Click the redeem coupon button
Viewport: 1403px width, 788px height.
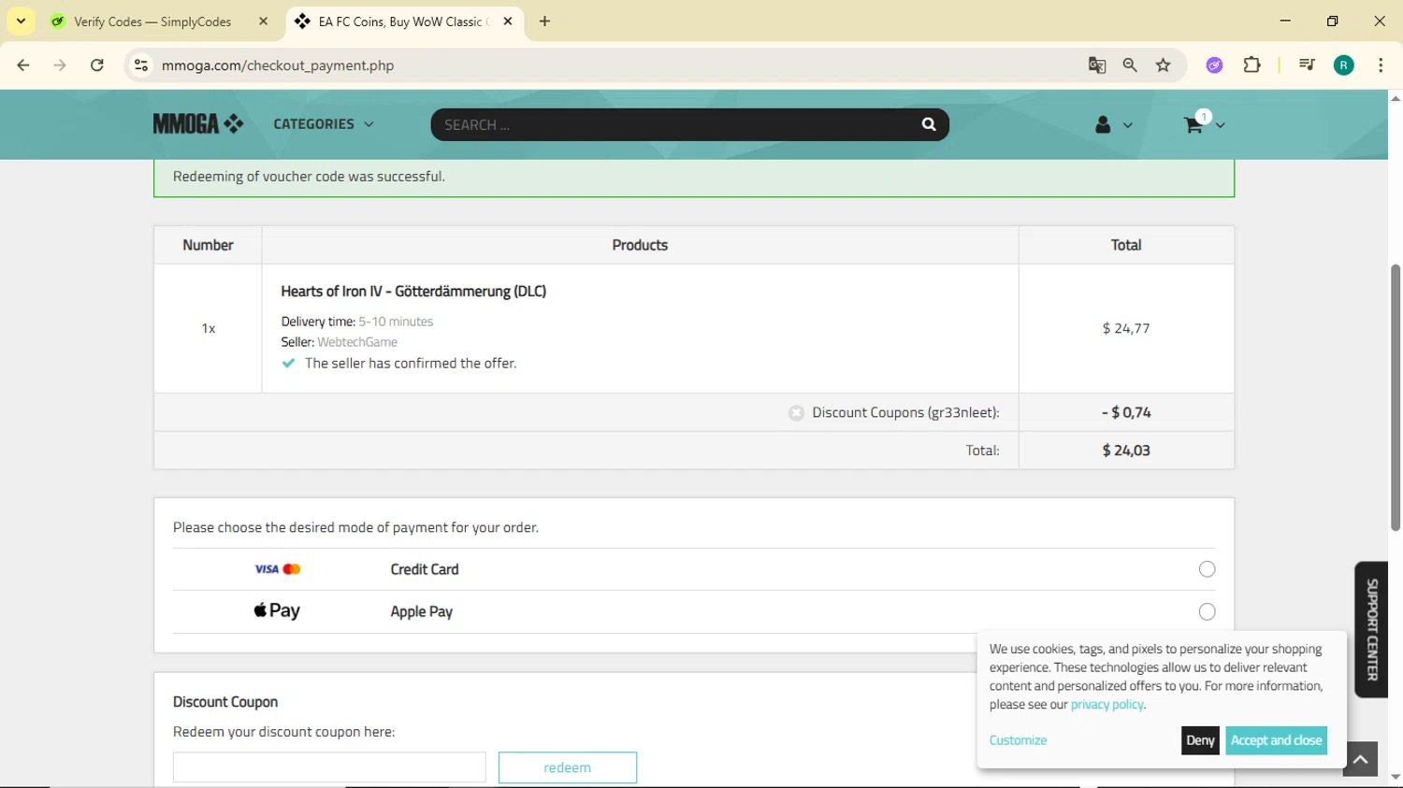tap(567, 767)
